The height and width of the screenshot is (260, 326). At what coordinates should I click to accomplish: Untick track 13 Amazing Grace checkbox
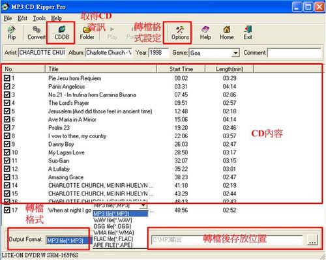coord(7,177)
